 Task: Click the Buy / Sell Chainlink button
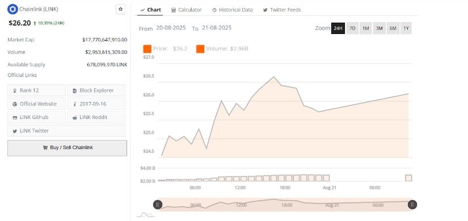67,148
